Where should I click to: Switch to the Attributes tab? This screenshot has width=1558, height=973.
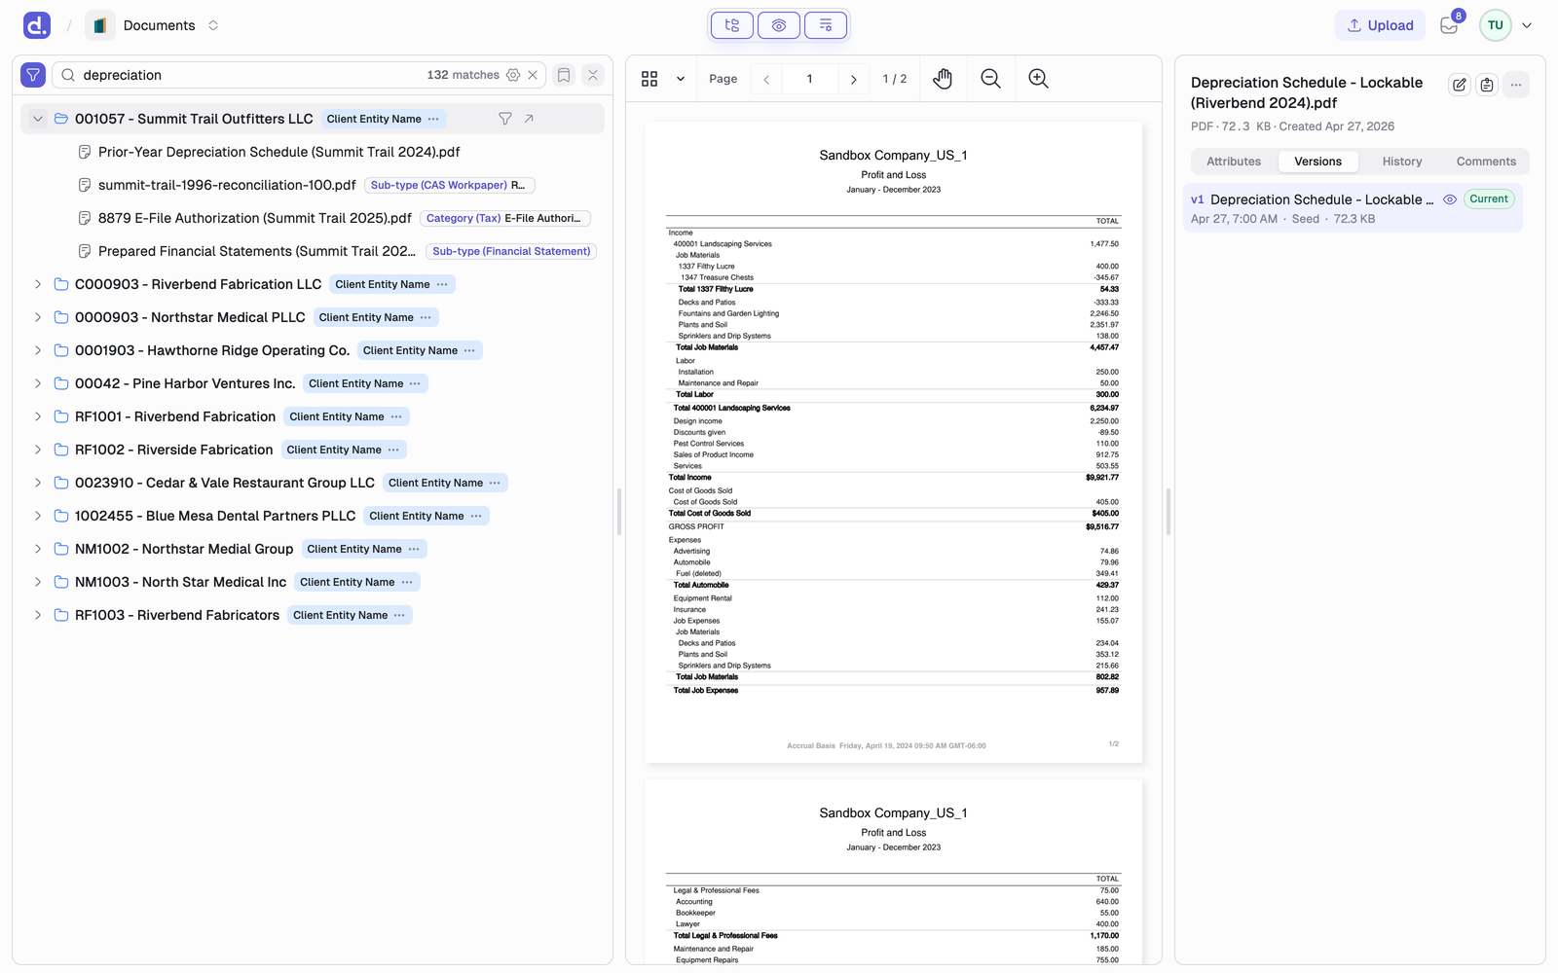[x=1234, y=162]
